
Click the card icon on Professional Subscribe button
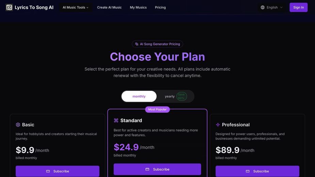pyautogui.click(x=248, y=171)
